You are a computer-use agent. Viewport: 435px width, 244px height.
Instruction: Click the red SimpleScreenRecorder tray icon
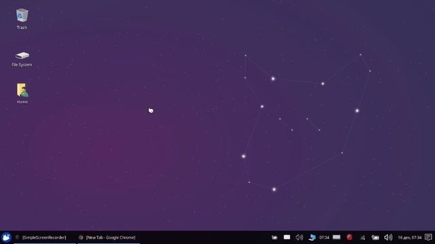[349, 237]
